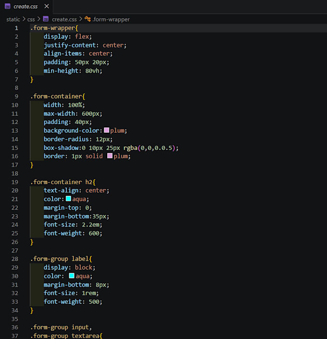Click 'display: flex;' on line 2
Image resolution: width=327 pixels, height=339 pixels.
pyautogui.click(x=68, y=37)
